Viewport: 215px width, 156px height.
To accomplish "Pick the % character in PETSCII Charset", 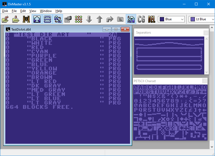I will coord(159,96).
